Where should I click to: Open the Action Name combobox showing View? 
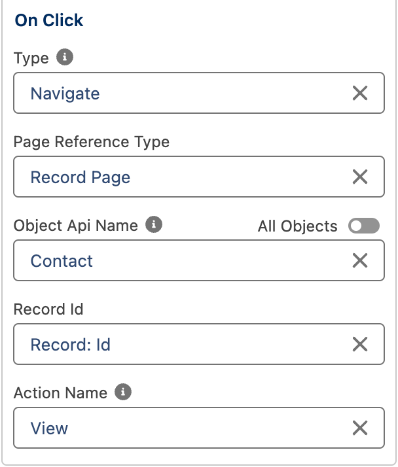tap(183, 428)
